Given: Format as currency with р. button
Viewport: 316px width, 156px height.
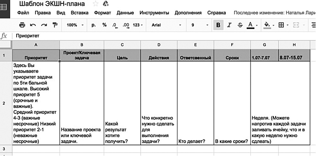Looking at the screenshot, I should pos(94,25).
